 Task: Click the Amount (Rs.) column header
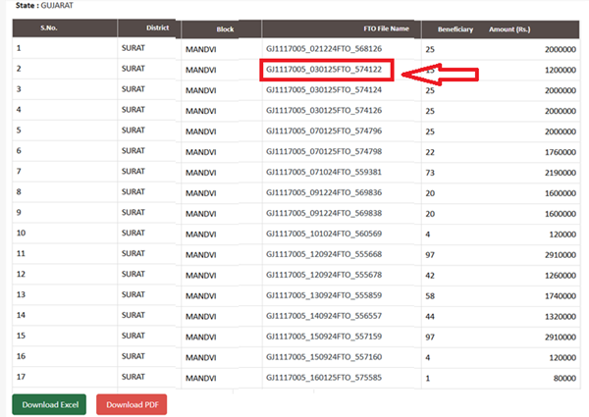coord(509,29)
